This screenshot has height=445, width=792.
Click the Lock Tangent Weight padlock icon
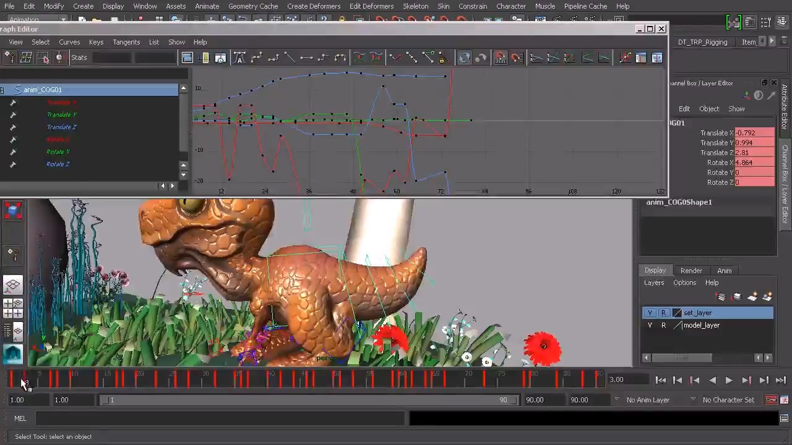[x=442, y=57]
